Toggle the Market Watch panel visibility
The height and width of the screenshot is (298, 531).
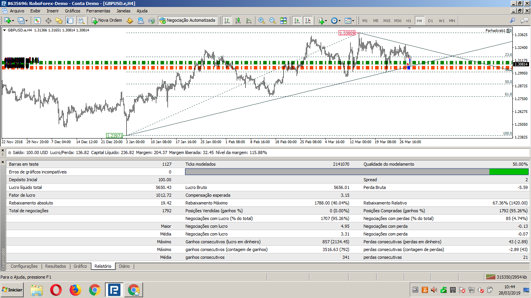pyautogui.click(x=37, y=21)
